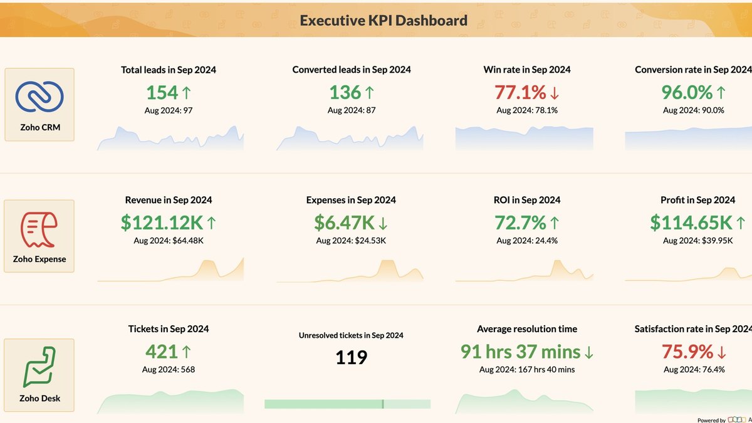
Task: Click the 136 converted leads value
Action: point(345,93)
